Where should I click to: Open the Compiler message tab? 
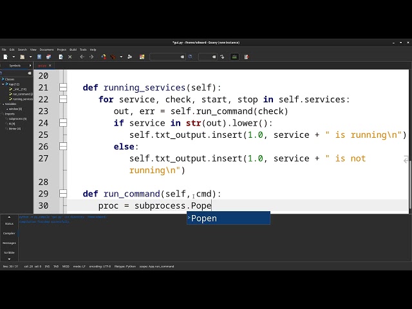[9, 233]
